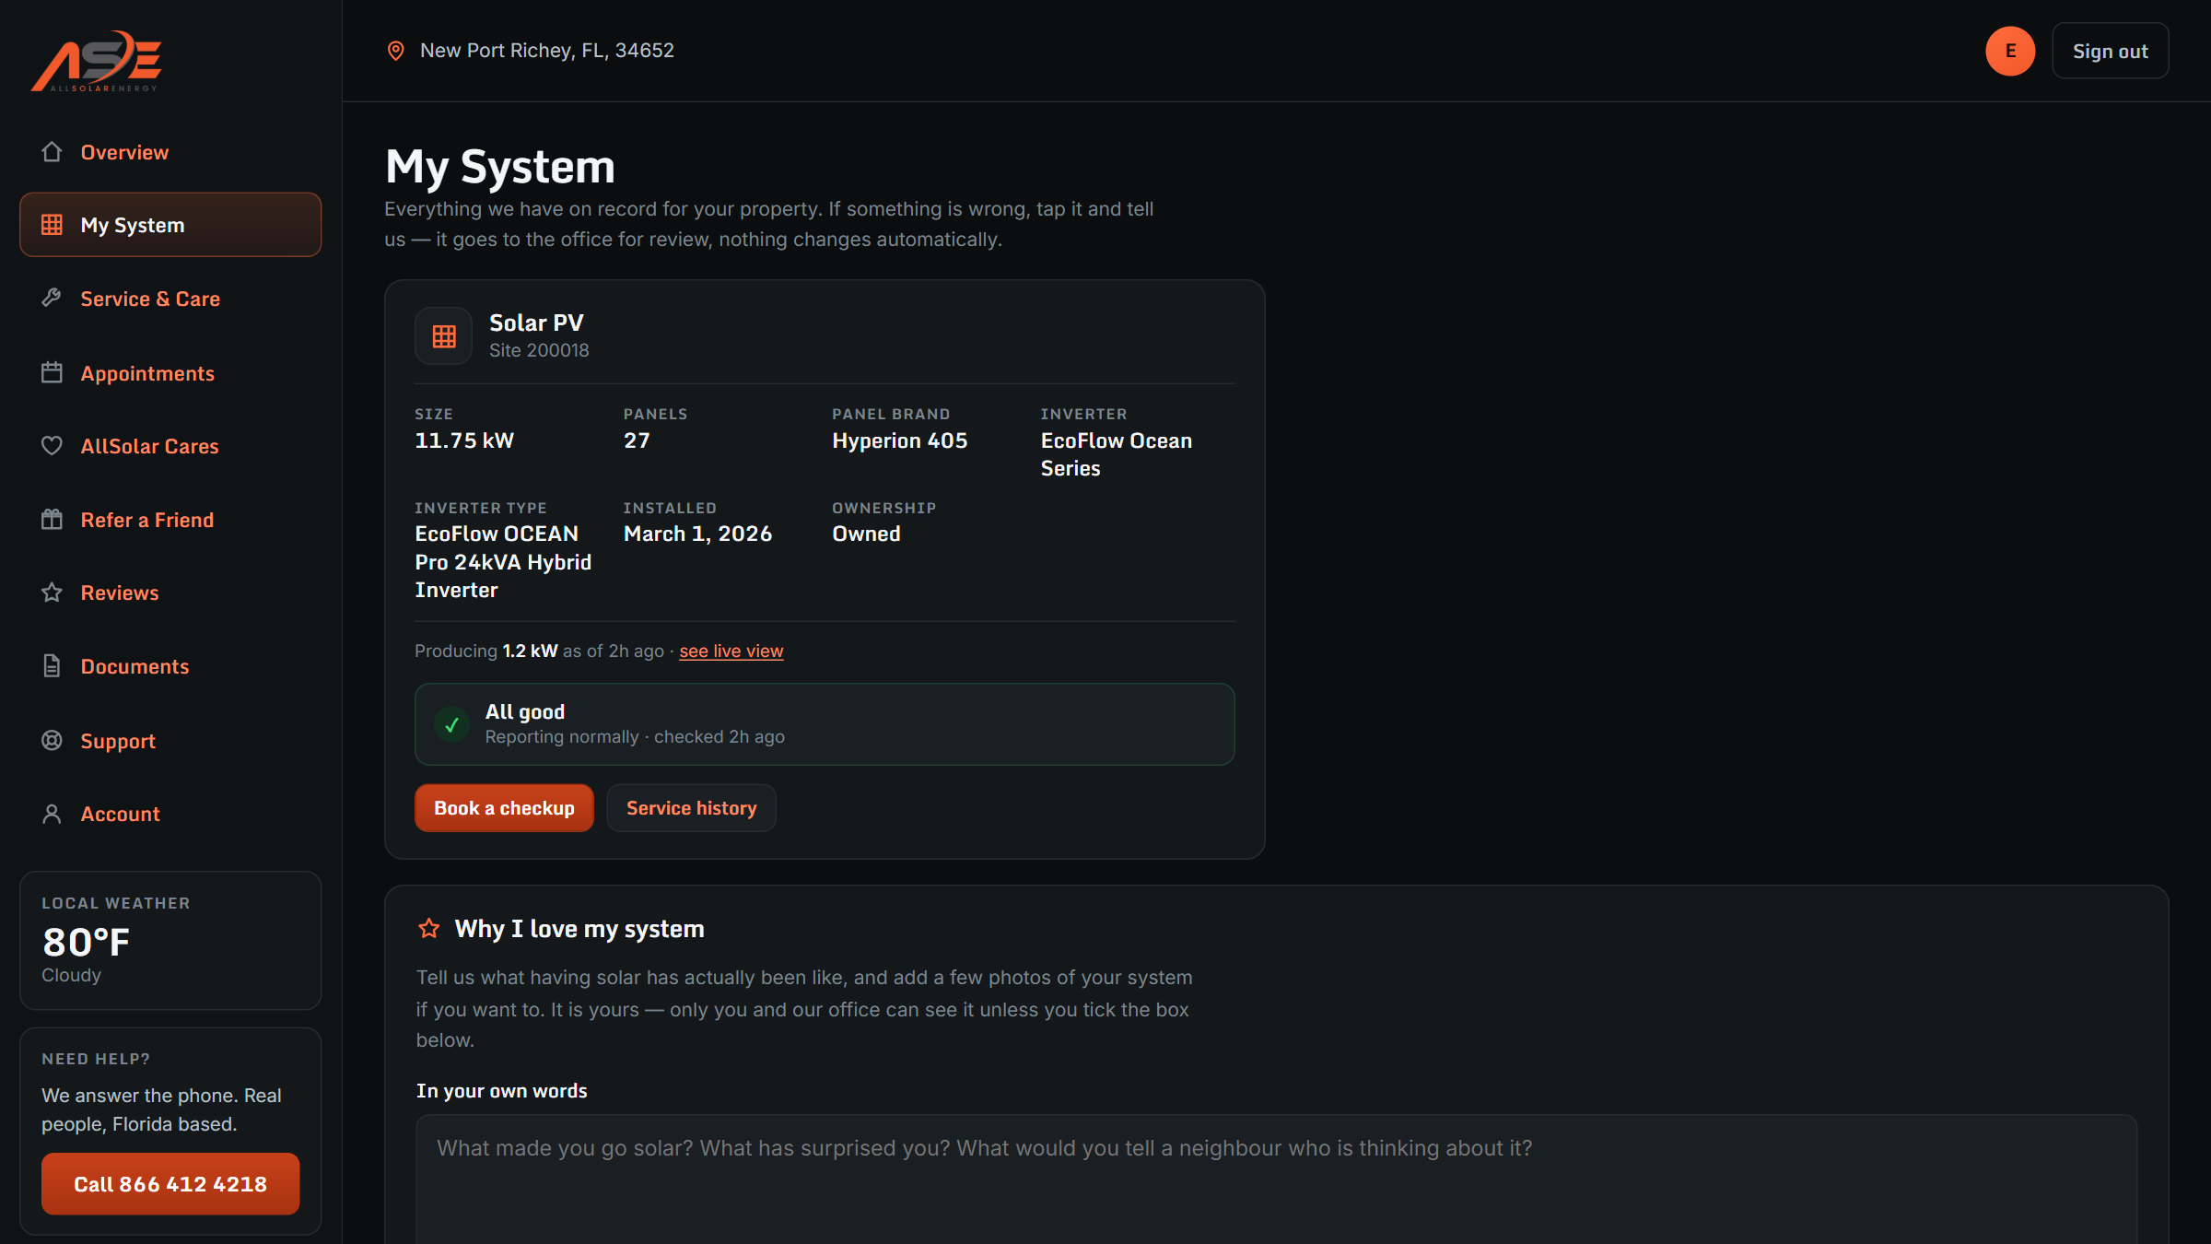
Task: Open the user avatar E
Action: pyautogui.click(x=2010, y=51)
